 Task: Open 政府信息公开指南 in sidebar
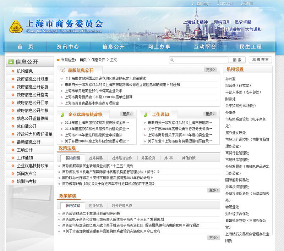33,95
